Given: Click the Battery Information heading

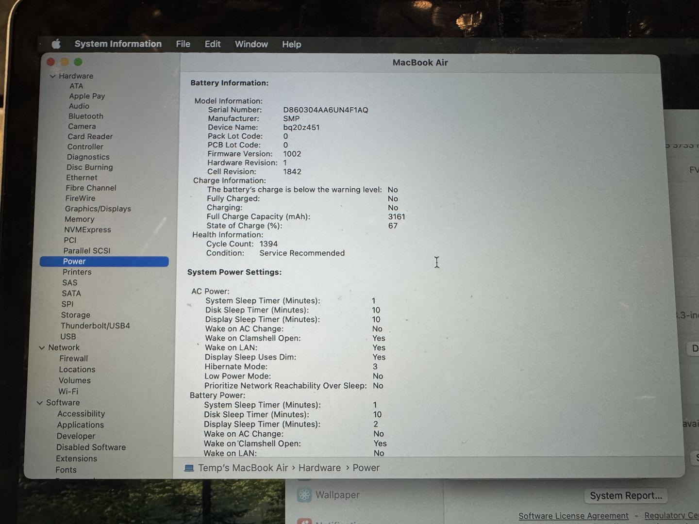Looking at the screenshot, I should (230, 83).
